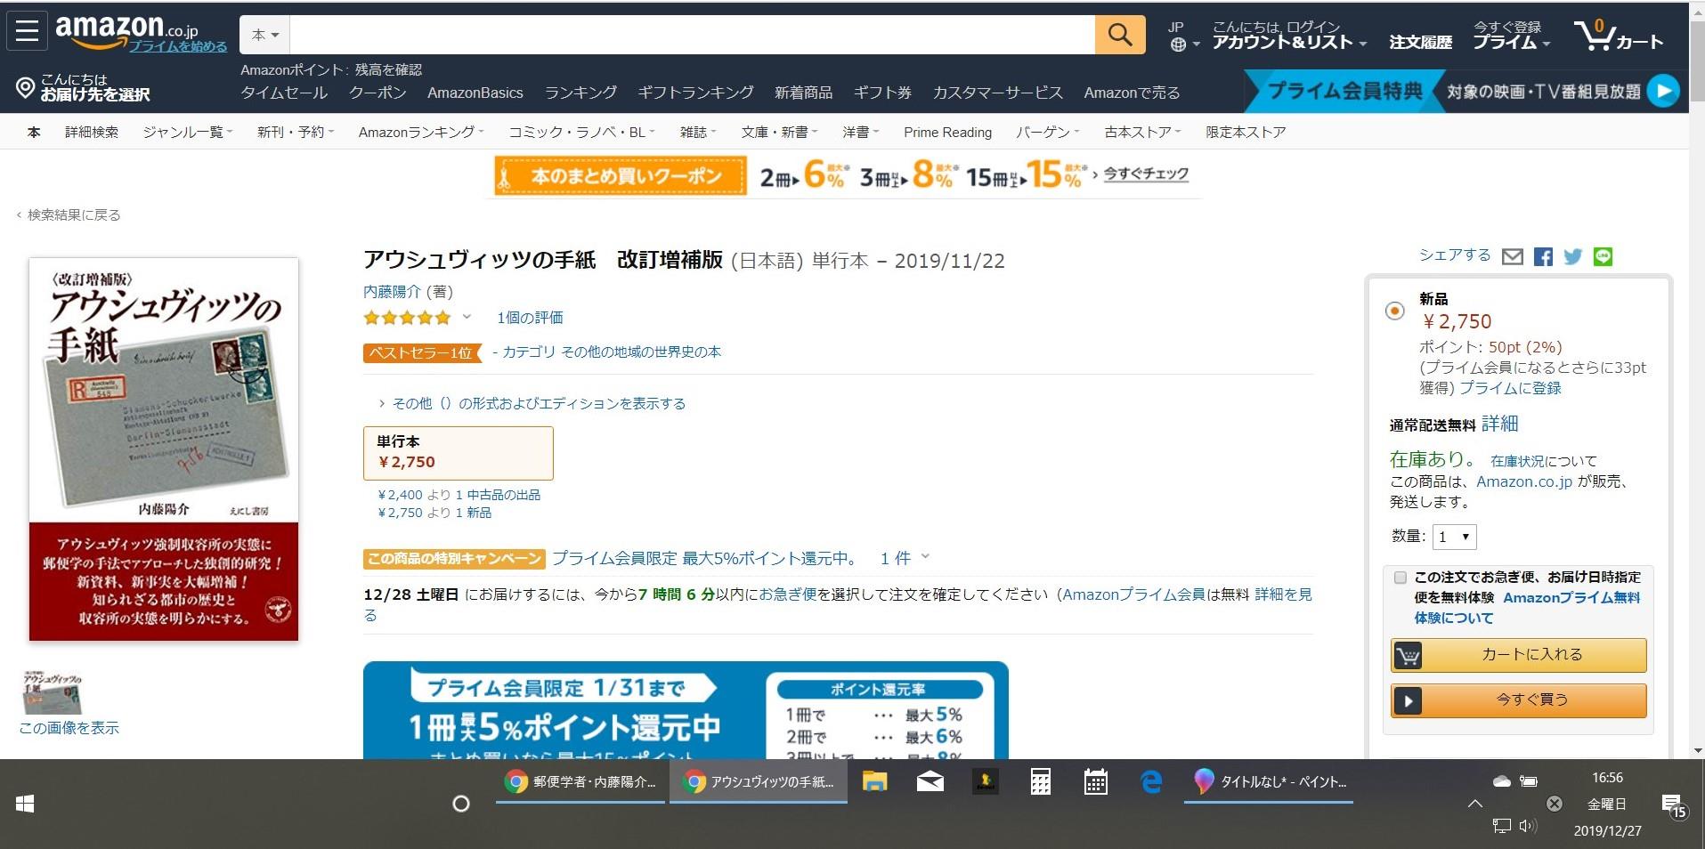Open the Amazon hamburger menu
Viewport: 1705px width, 849px height.
pos(27,31)
